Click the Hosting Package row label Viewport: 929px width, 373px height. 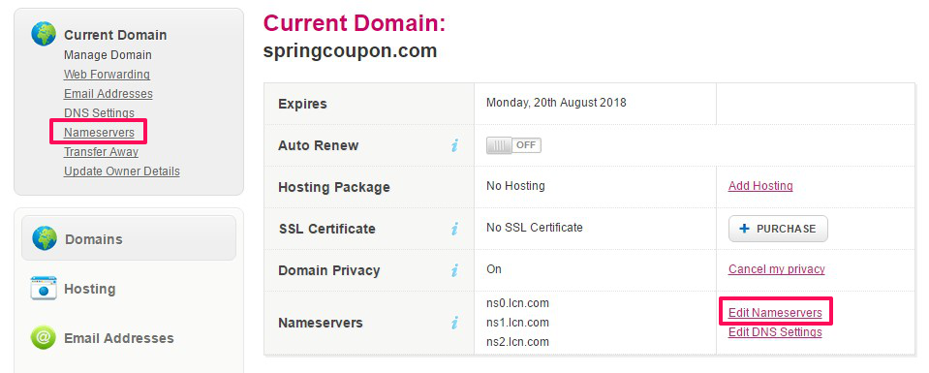(334, 187)
